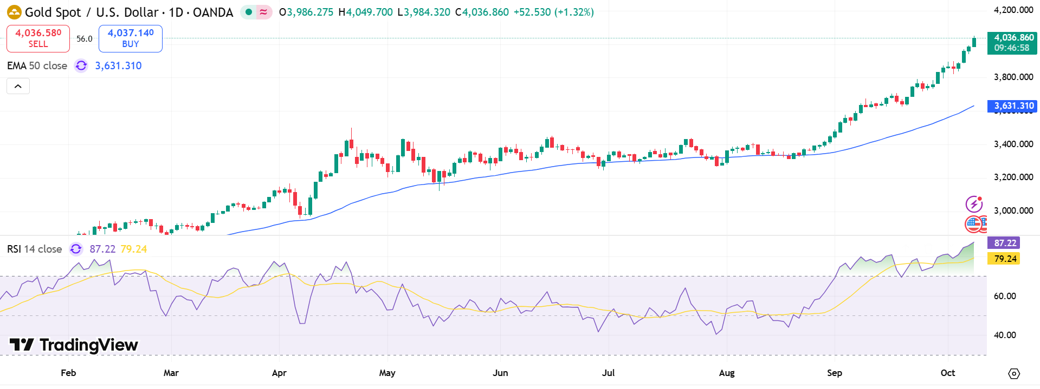Click the change value +52.530 (+1.32%)
This screenshot has height=389, width=1040.
click(553, 12)
